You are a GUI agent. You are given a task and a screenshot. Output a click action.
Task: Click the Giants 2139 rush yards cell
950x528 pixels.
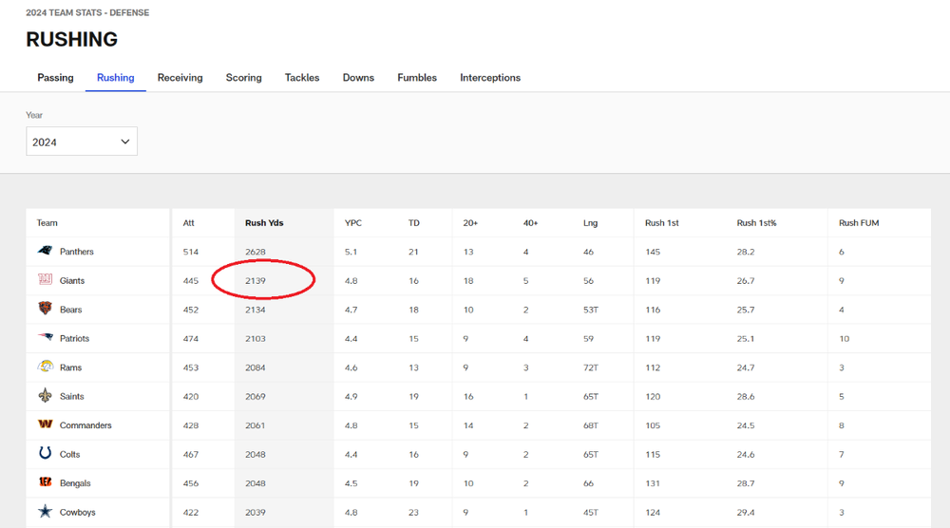point(256,281)
